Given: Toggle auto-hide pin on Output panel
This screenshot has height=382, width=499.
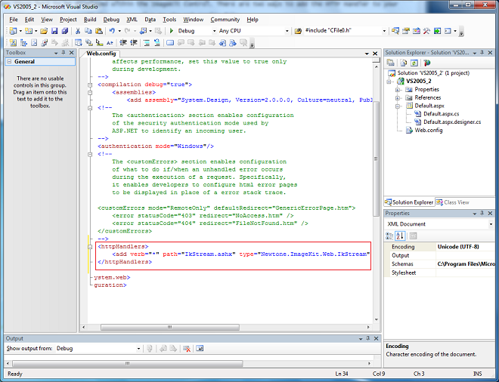Looking at the screenshot, I should [x=368, y=338].
